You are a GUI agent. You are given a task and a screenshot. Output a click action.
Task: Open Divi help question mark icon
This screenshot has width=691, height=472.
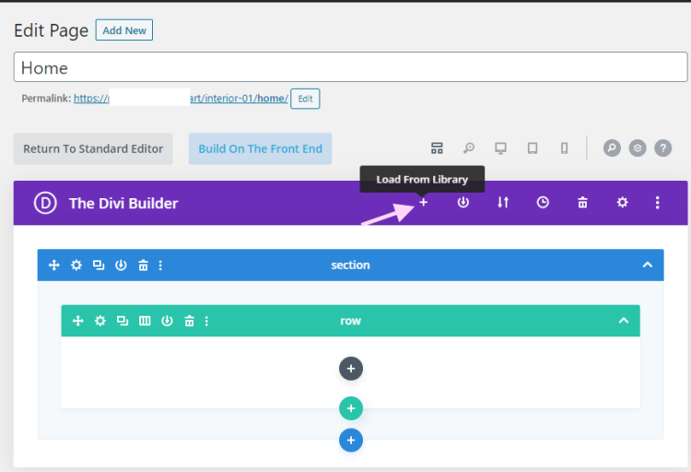coord(662,148)
